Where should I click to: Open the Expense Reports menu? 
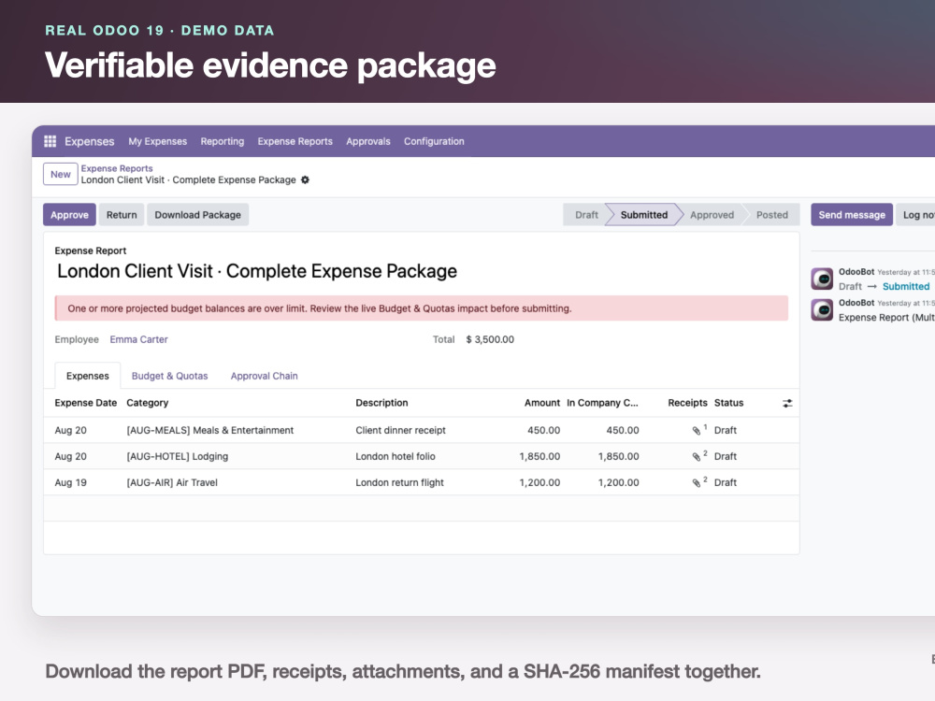click(295, 141)
